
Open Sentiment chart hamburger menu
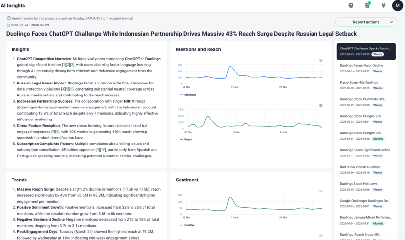[321, 191]
